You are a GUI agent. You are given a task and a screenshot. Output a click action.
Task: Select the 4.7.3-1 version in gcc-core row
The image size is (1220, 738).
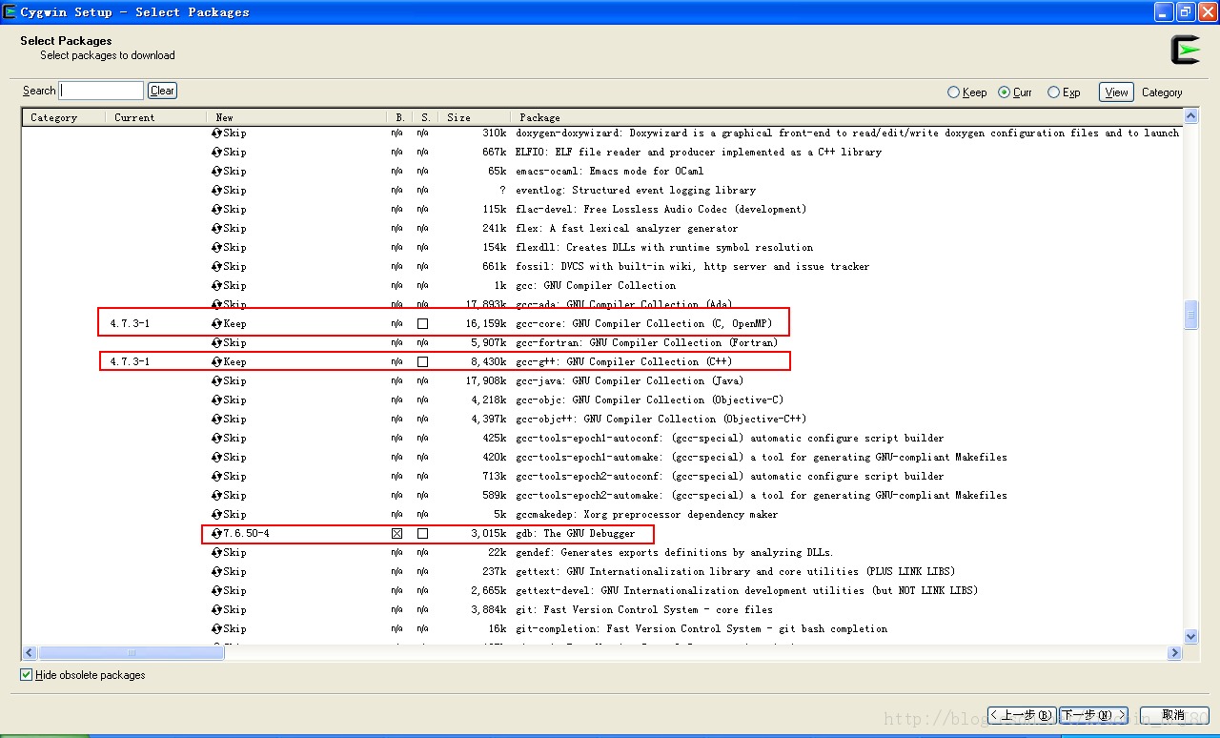(130, 323)
